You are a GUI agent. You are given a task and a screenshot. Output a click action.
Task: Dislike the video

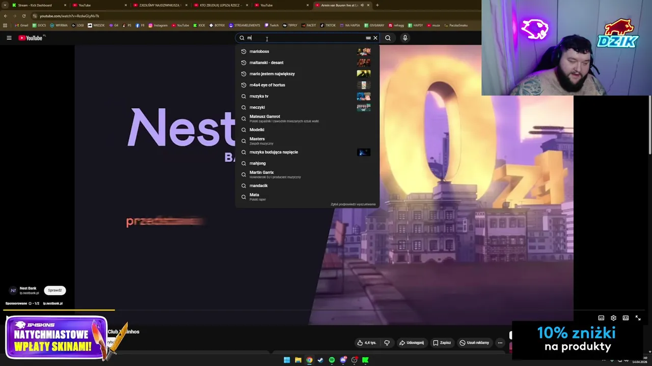[387, 343]
